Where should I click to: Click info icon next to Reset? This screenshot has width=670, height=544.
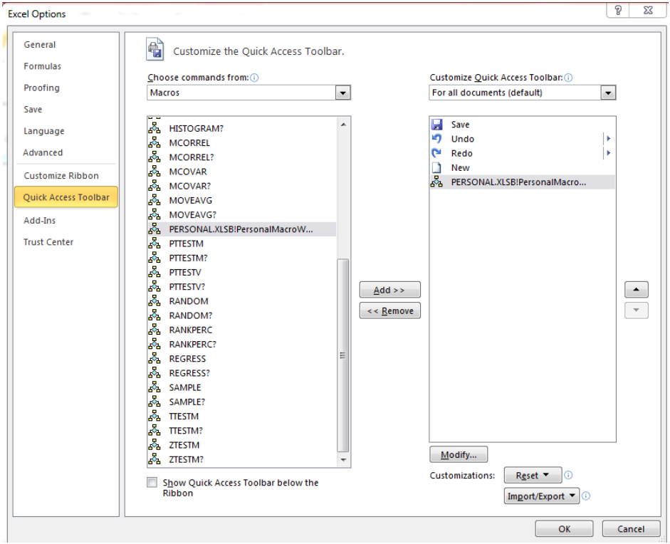[x=568, y=475]
